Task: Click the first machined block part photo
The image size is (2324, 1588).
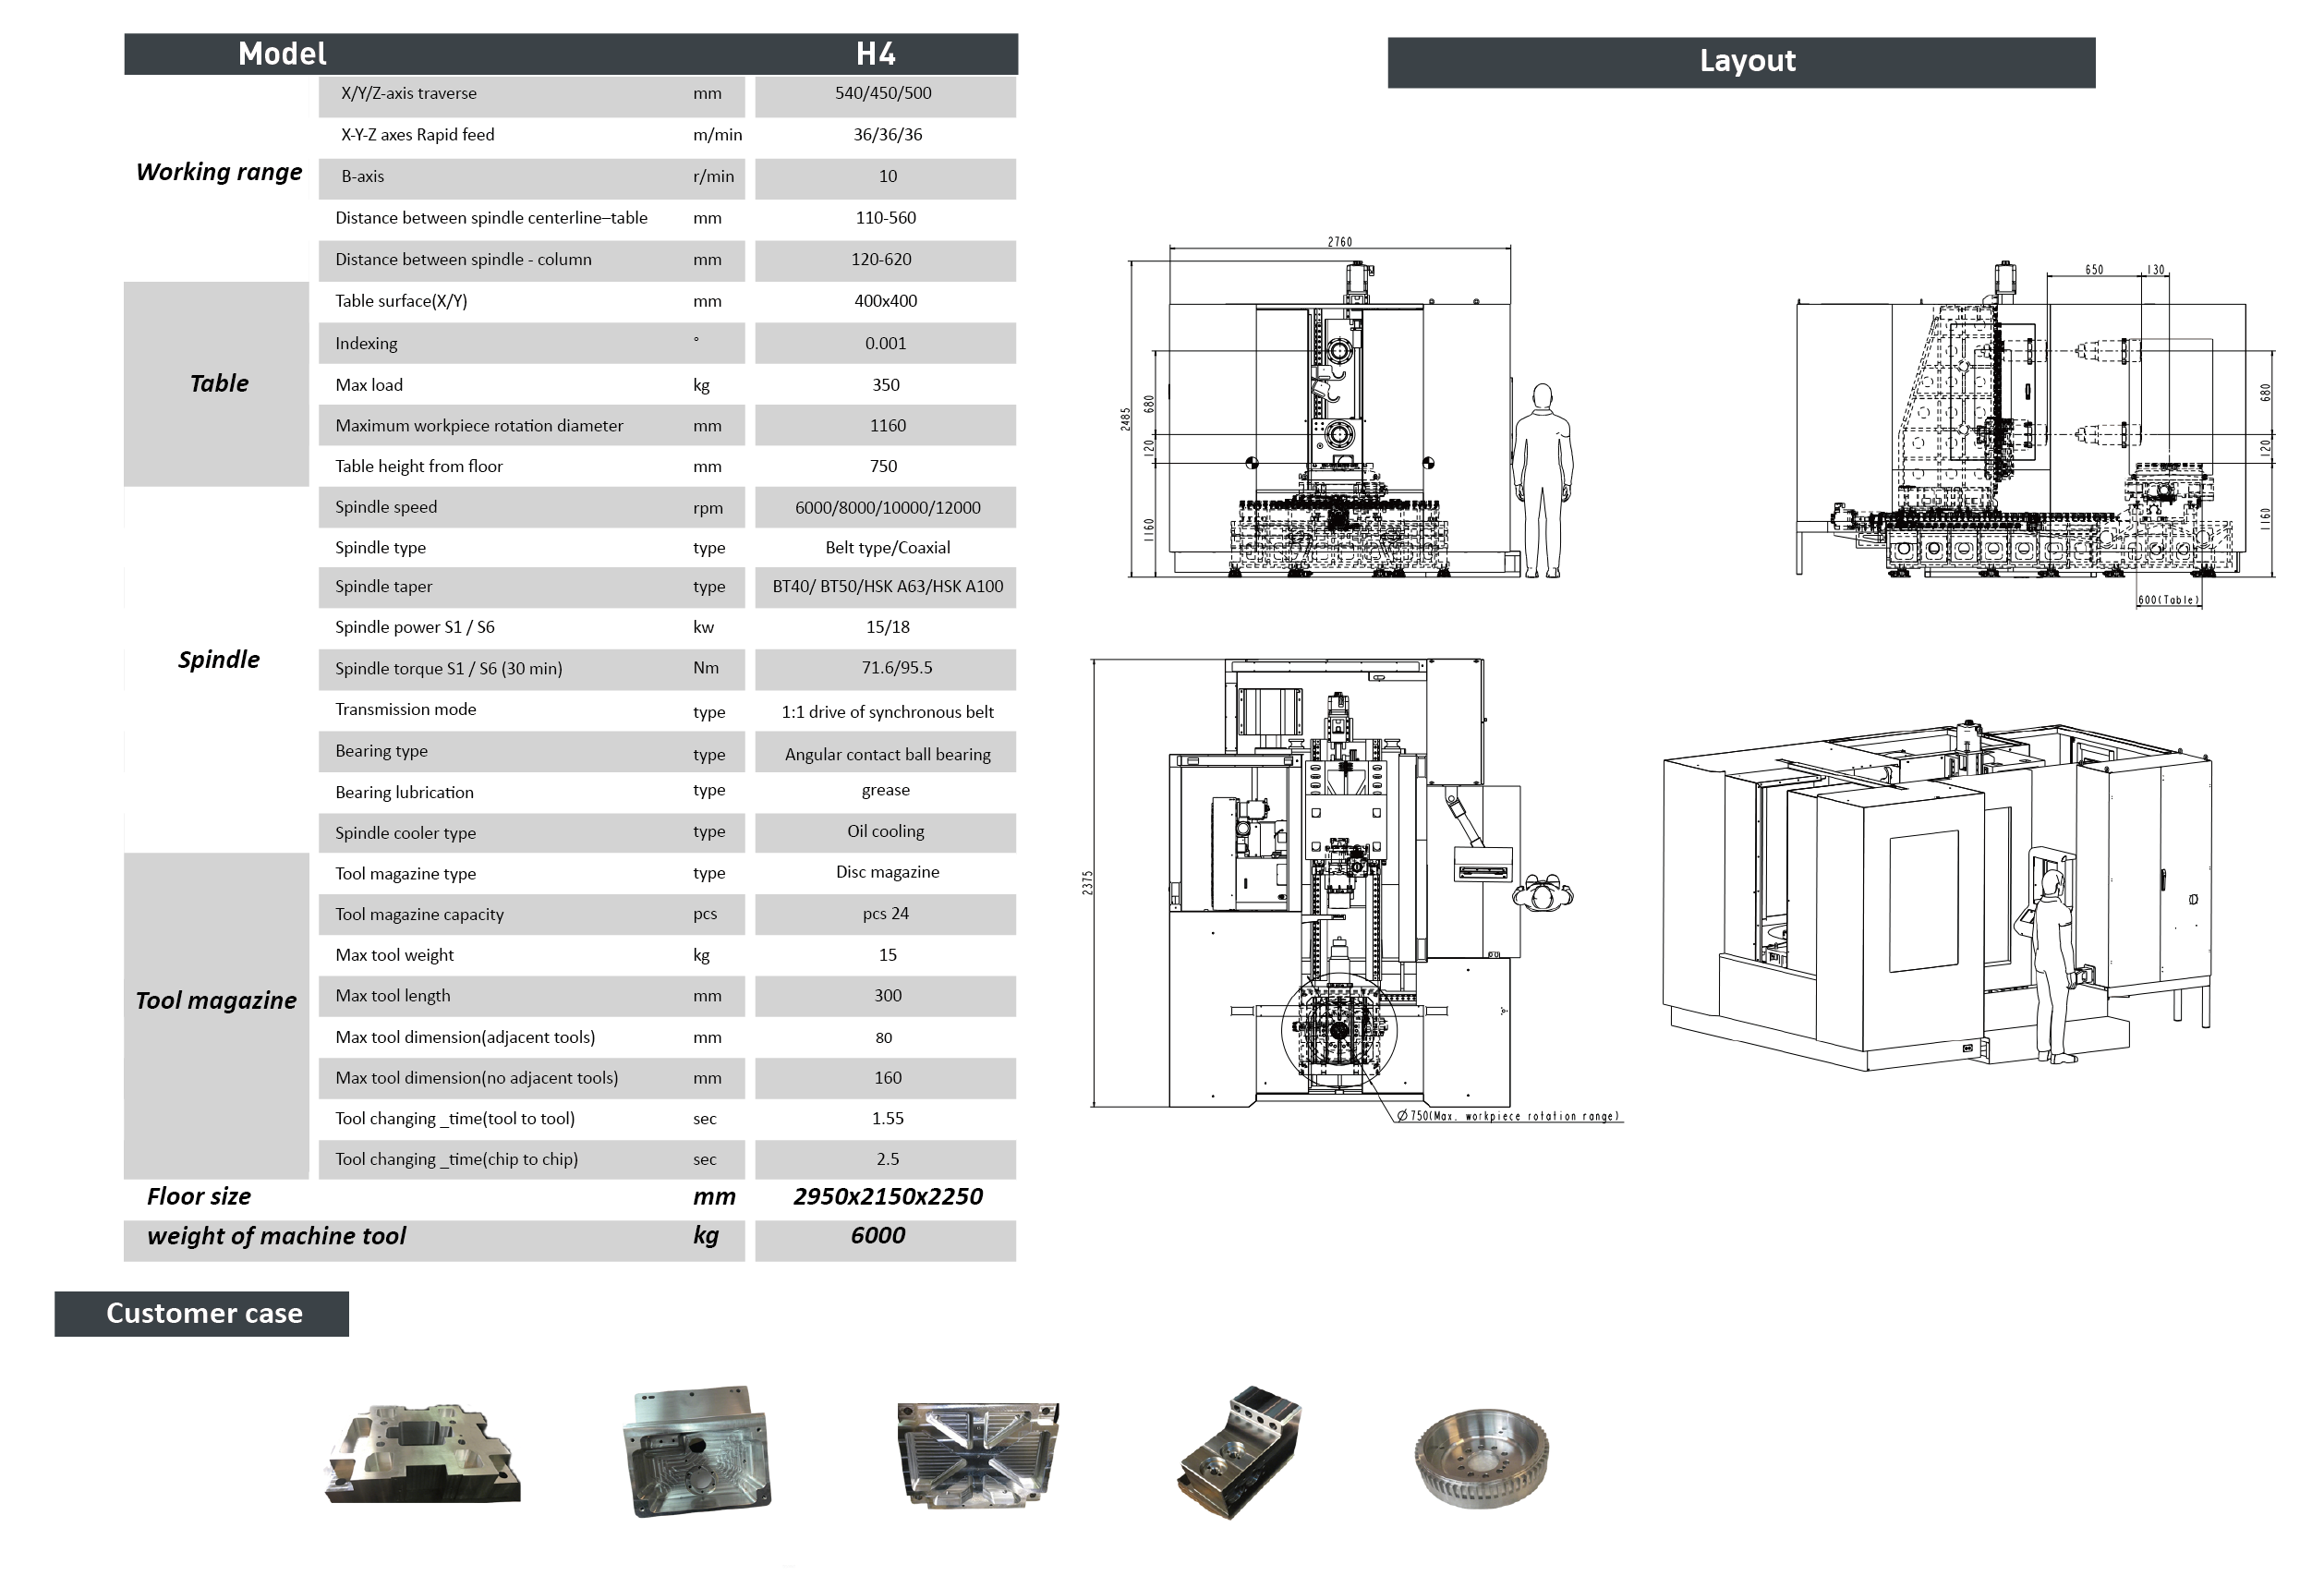Action: 422,1455
